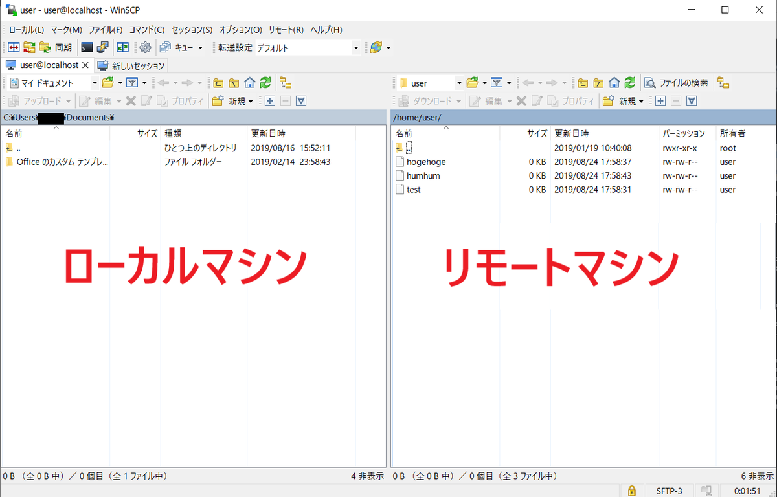Viewport: 777px width, 497px height.
Task: Toggle the remote panel filter icon
Action: pos(497,83)
